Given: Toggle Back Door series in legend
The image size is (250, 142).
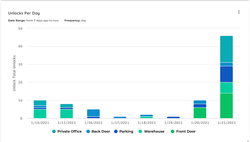Looking at the screenshot, I should (x=98, y=131).
